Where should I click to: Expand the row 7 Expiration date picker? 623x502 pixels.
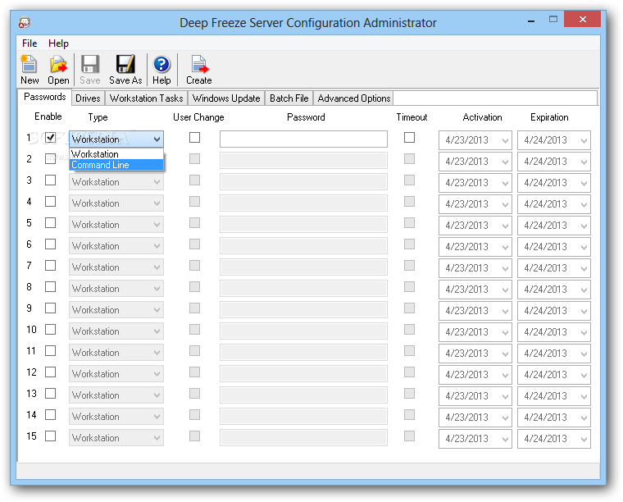584,268
